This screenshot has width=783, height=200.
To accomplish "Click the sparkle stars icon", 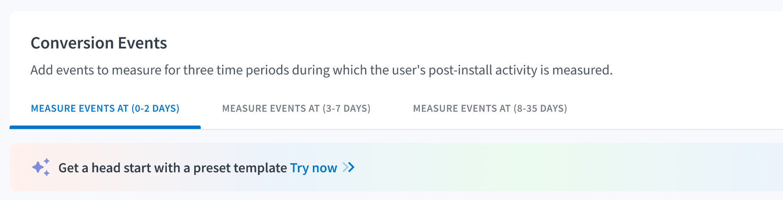I will click(41, 167).
